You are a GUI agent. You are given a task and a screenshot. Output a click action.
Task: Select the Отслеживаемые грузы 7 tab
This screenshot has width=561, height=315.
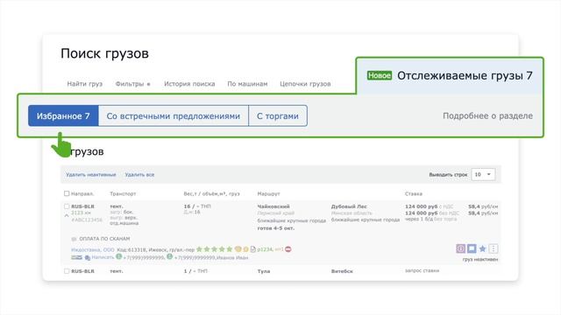click(450, 76)
